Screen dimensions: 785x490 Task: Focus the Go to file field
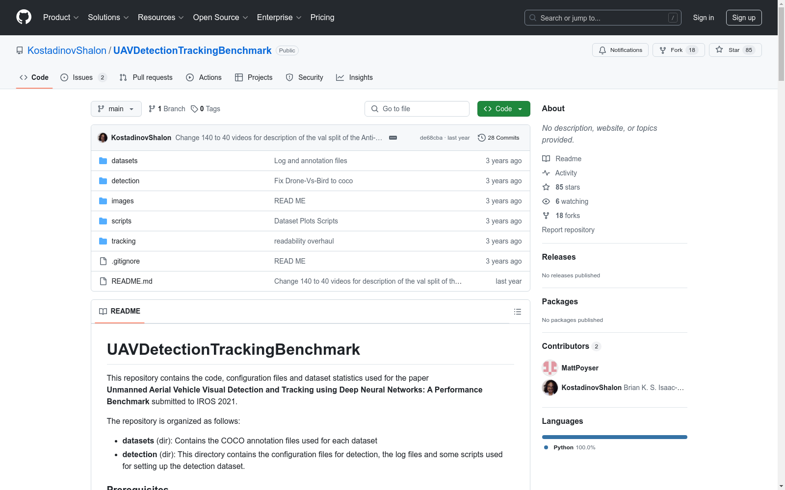417,109
